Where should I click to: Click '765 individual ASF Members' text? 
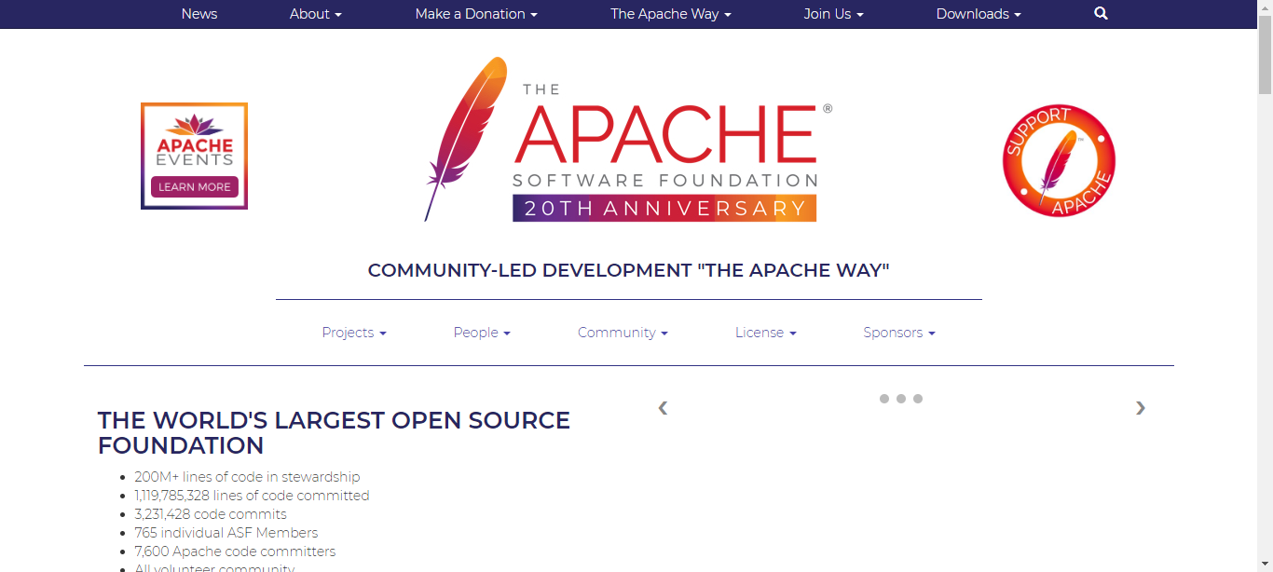(226, 533)
